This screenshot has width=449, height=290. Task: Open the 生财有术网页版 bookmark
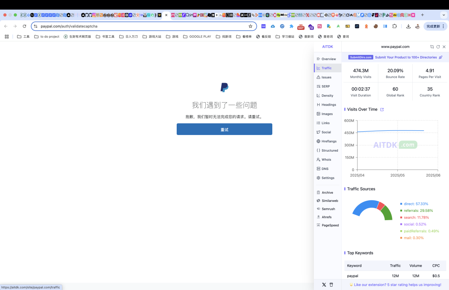point(77,37)
